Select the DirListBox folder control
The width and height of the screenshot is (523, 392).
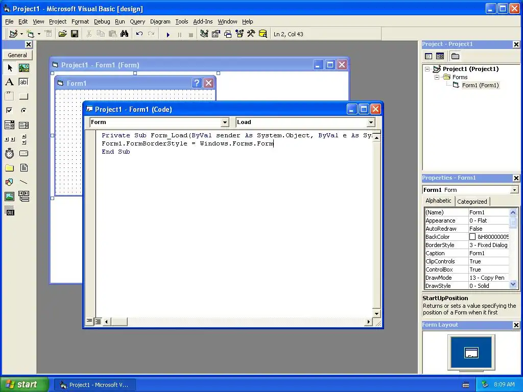tap(10, 167)
